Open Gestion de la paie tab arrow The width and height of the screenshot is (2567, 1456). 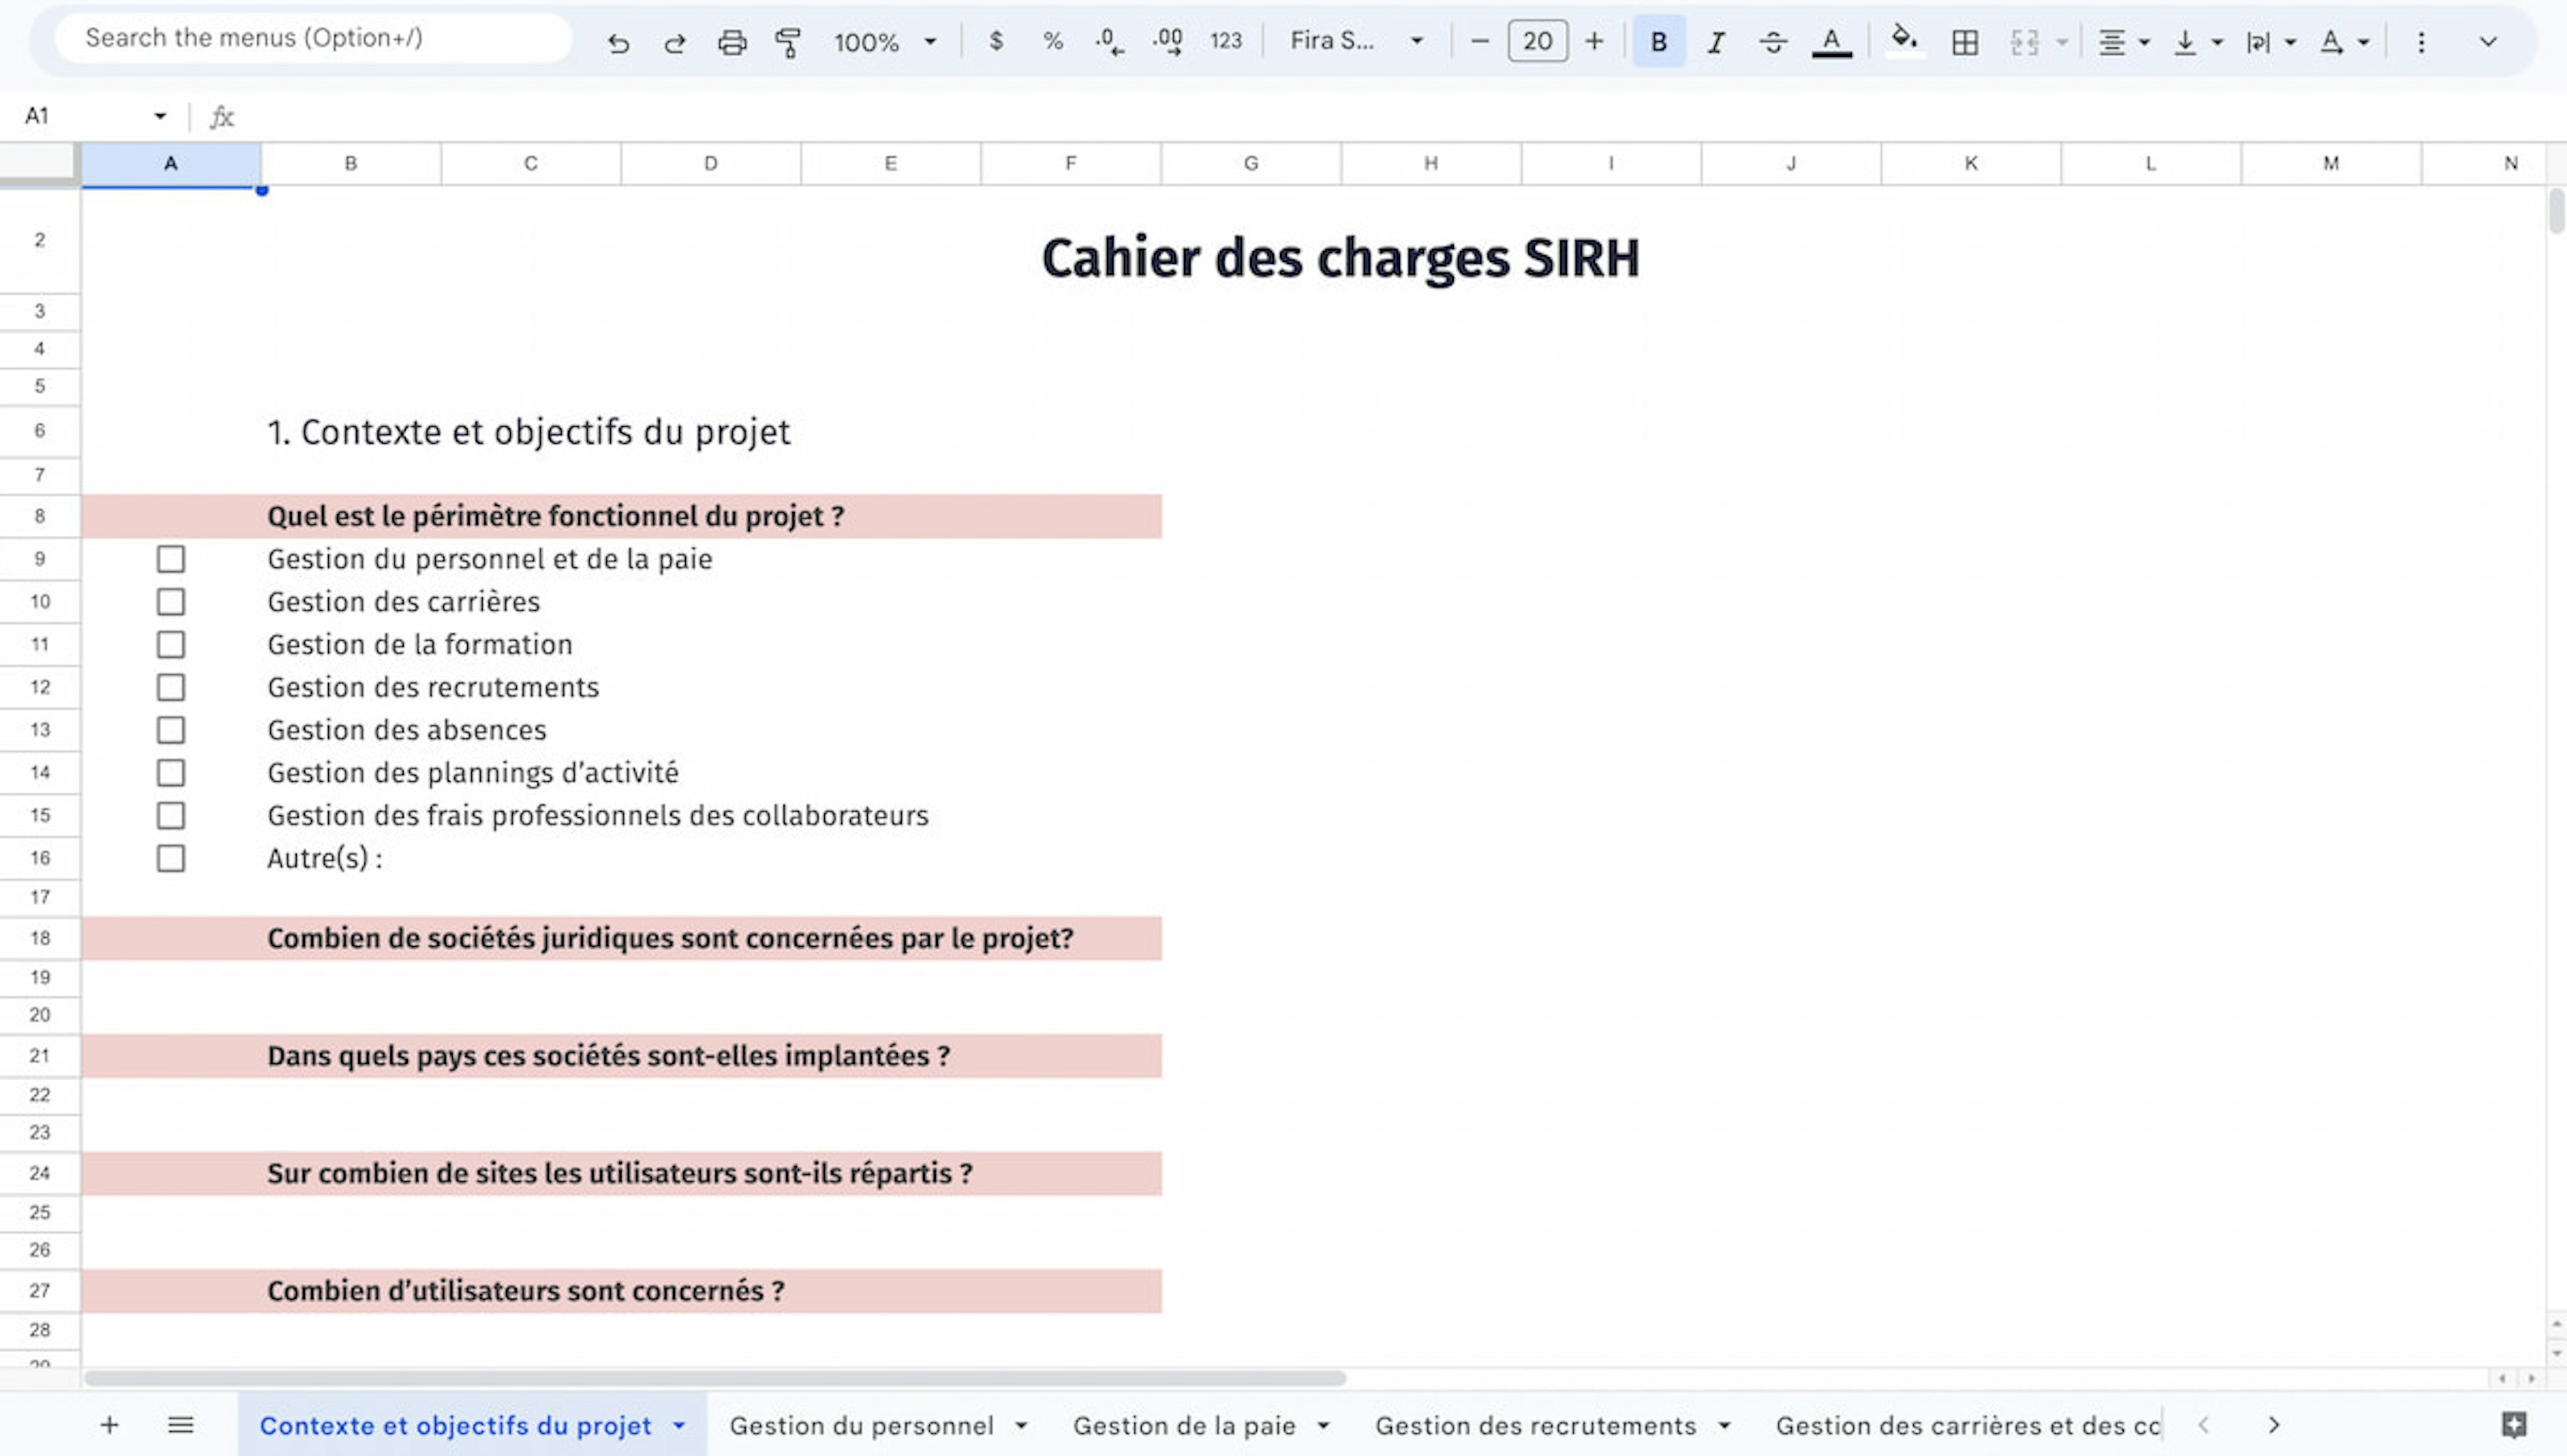pos(1324,1425)
